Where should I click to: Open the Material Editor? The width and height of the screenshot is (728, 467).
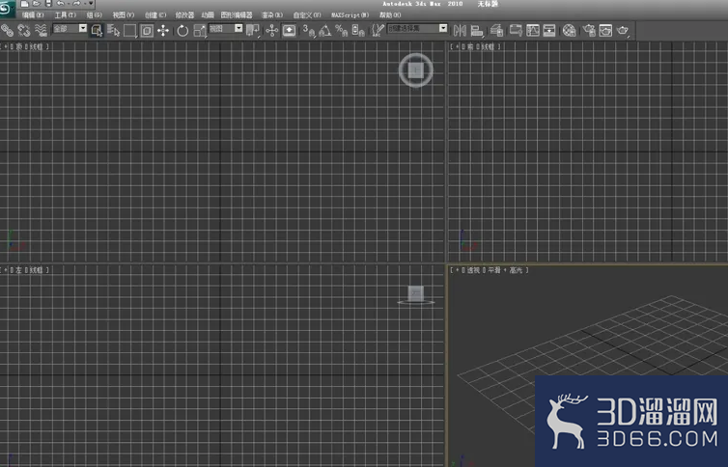(x=570, y=31)
